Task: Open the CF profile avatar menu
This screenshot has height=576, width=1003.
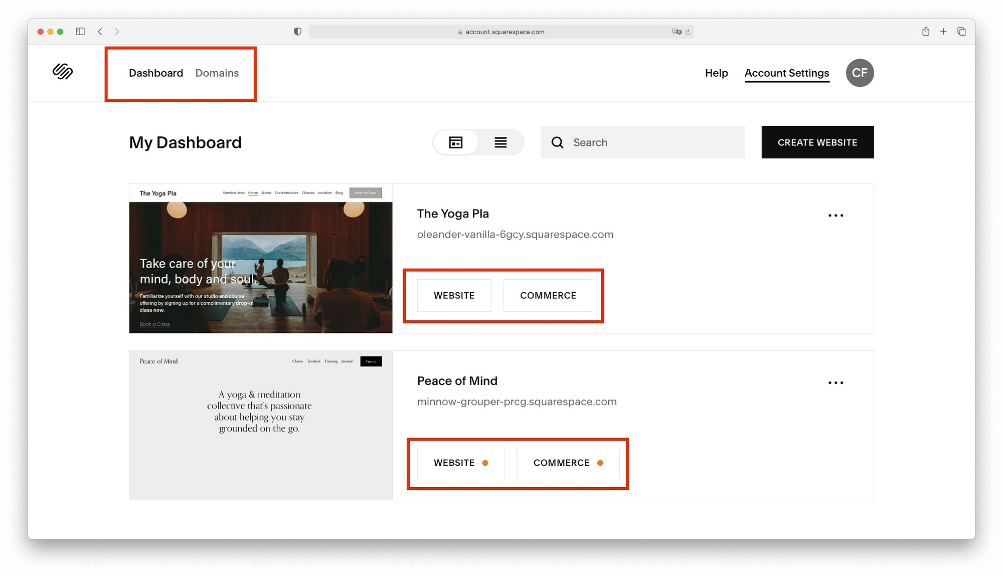Action: pos(860,73)
